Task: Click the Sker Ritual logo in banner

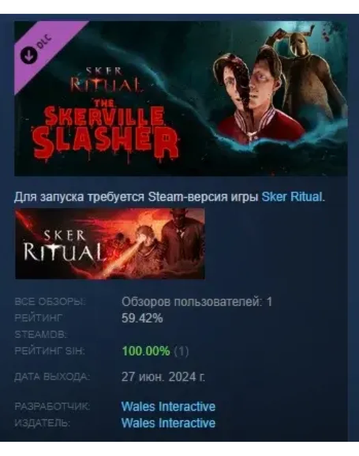Action: [x=105, y=80]
